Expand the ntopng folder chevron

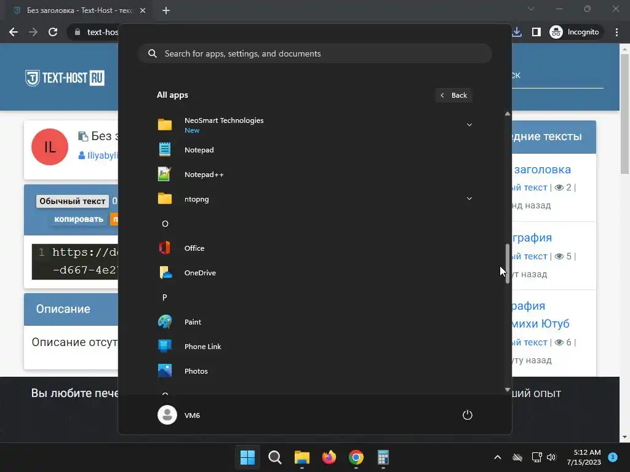pyautogui.click(x=469, y=199)
